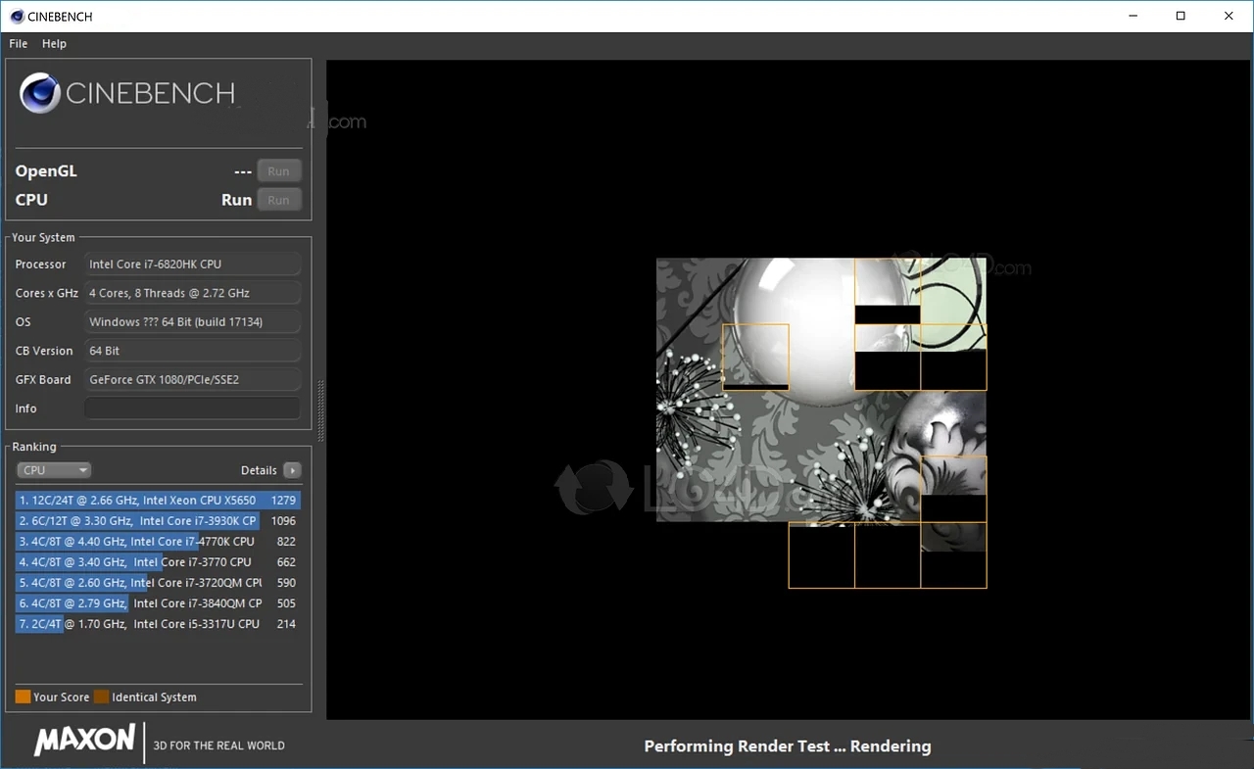
Task: Click the Run button next to OpenGL
Action: coord(279,170)
